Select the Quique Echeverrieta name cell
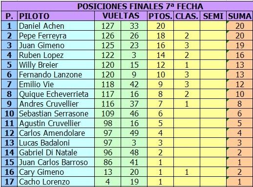The width and height of the screenshot is (253, 187). pos(56,94)
